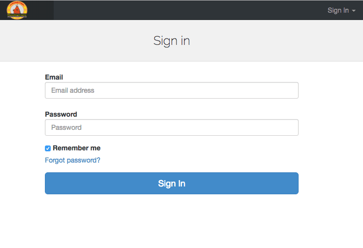Submit with the blue Sign In button
The width and height of the screenshot is (363, 248).
point(172,183)
